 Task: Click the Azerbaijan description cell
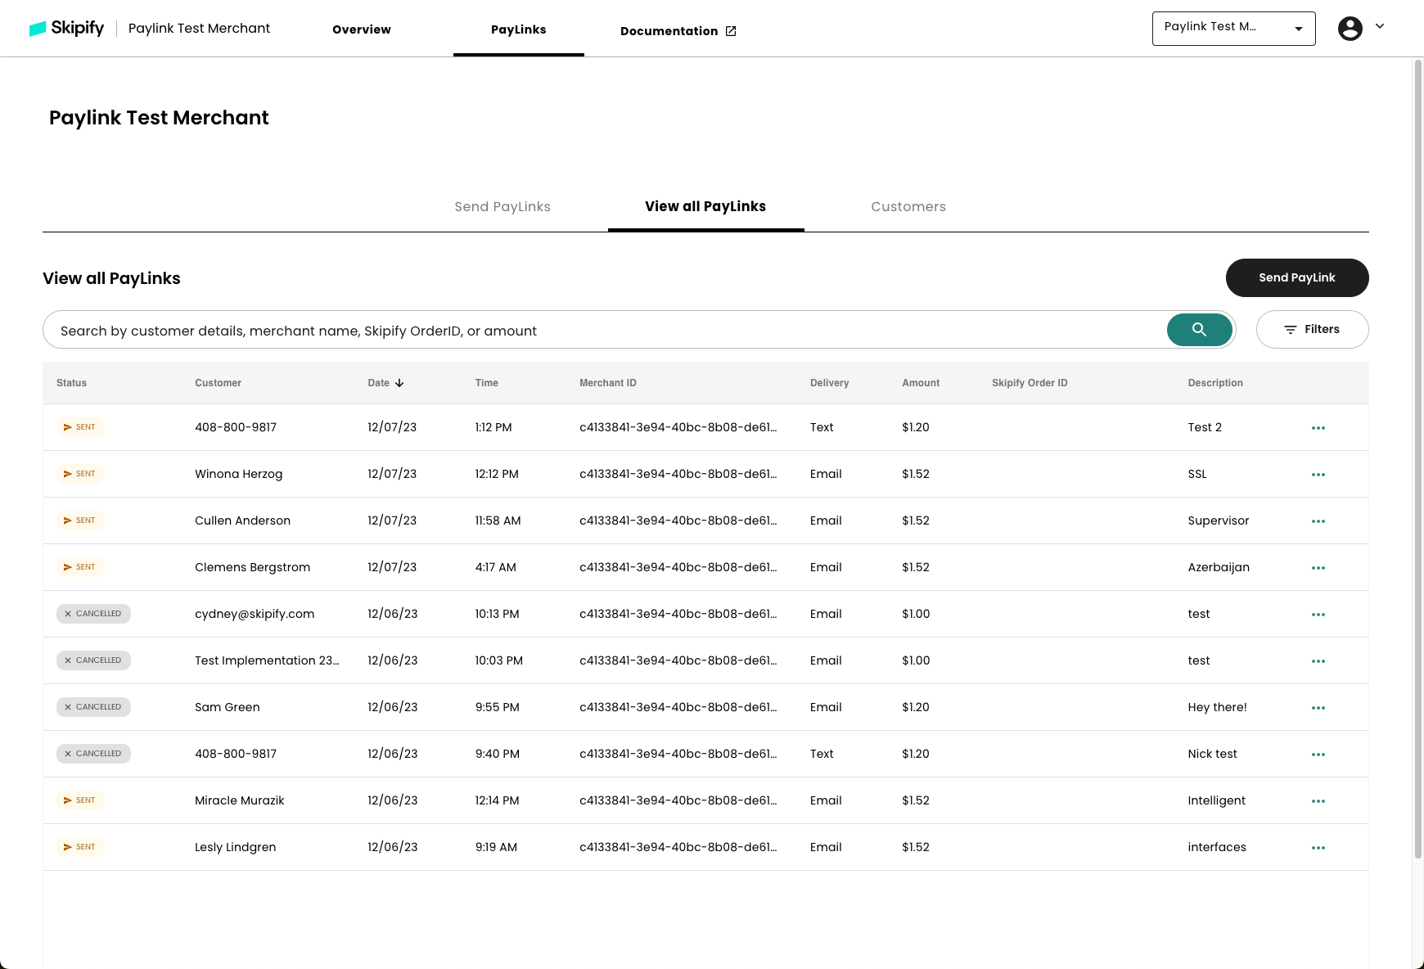(1219, 568)
